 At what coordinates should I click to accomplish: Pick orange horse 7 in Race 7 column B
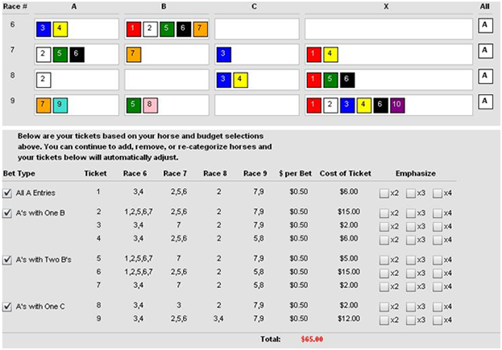134,55
